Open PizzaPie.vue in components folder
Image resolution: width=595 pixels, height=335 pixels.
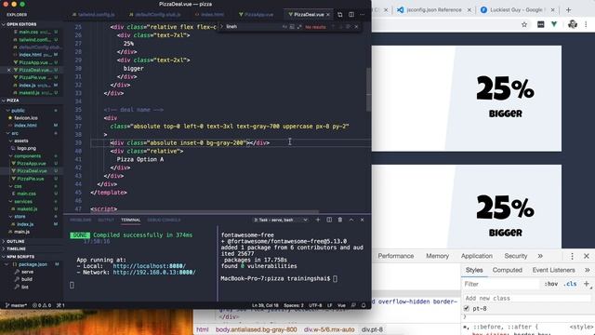tap(31, 179)
